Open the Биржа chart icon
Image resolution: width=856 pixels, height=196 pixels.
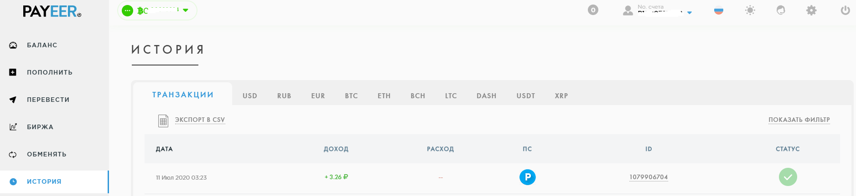13,127
